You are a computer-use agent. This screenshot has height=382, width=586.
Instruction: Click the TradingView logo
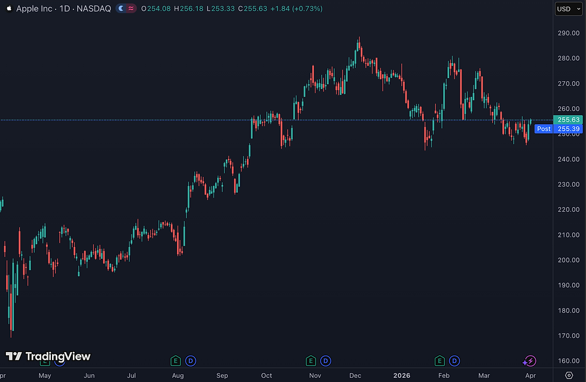point(48,356)
